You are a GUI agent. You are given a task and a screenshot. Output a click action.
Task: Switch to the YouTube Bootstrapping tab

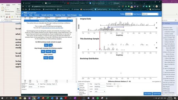[x=77, y=3]
